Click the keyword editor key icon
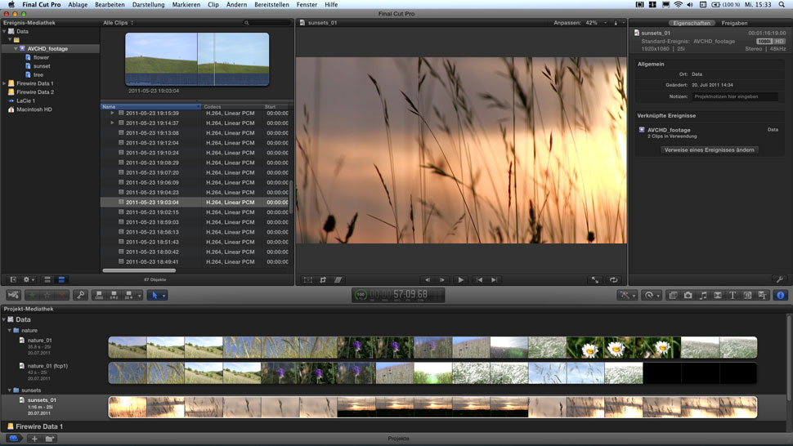Viewport: 793px width, 446px height. point(80,295)
